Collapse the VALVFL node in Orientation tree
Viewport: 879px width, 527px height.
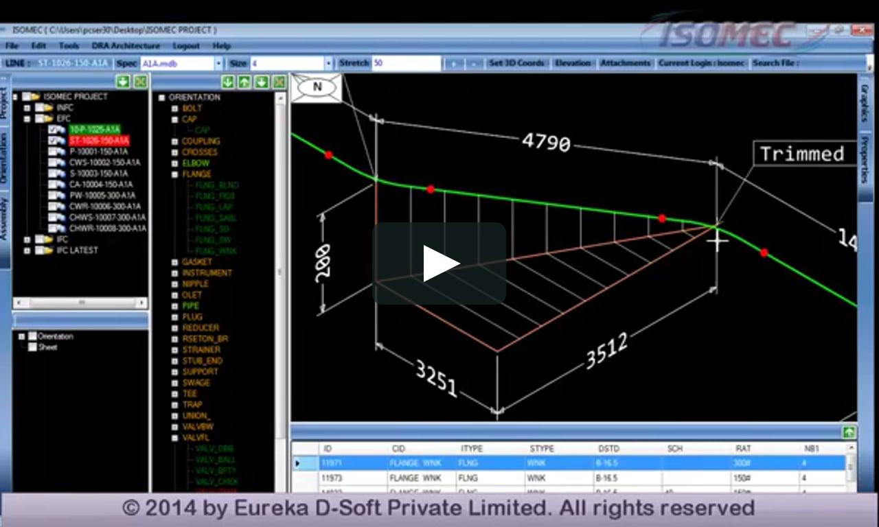pos(174,438)
